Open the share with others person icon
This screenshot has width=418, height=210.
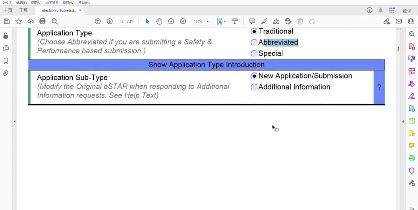411,21
